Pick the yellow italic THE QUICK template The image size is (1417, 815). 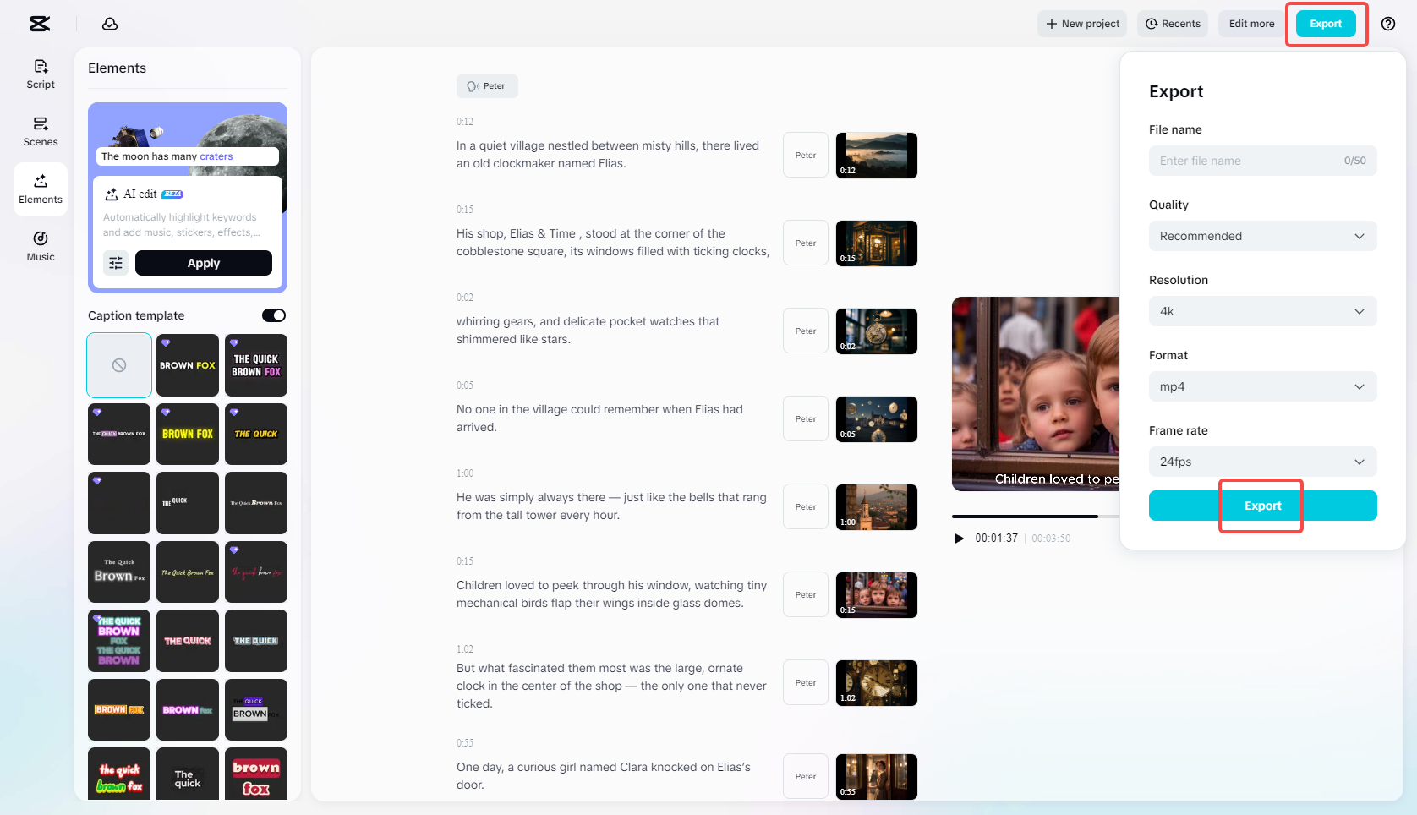256,434
